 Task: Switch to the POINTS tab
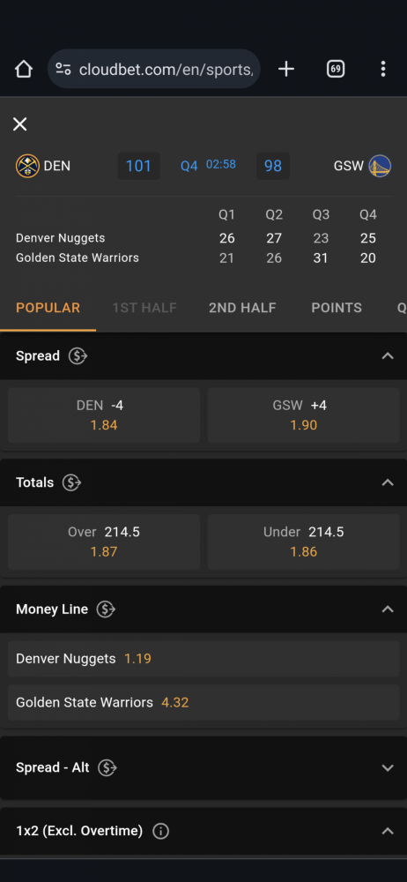coord(337,308)
